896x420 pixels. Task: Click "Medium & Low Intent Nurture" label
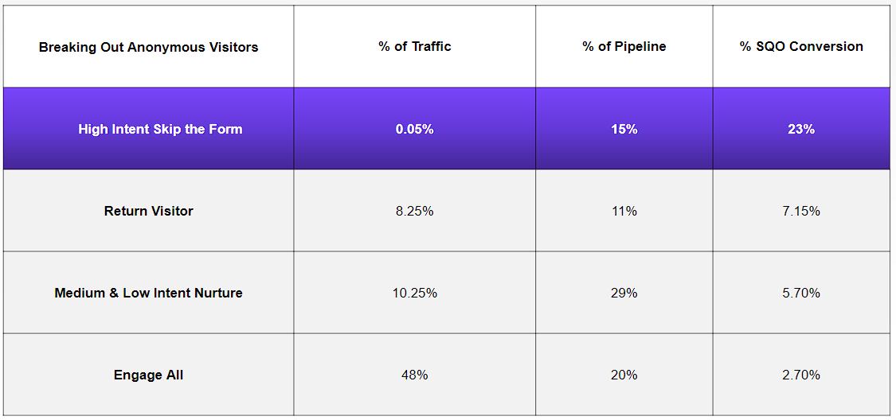click(148, 293)
